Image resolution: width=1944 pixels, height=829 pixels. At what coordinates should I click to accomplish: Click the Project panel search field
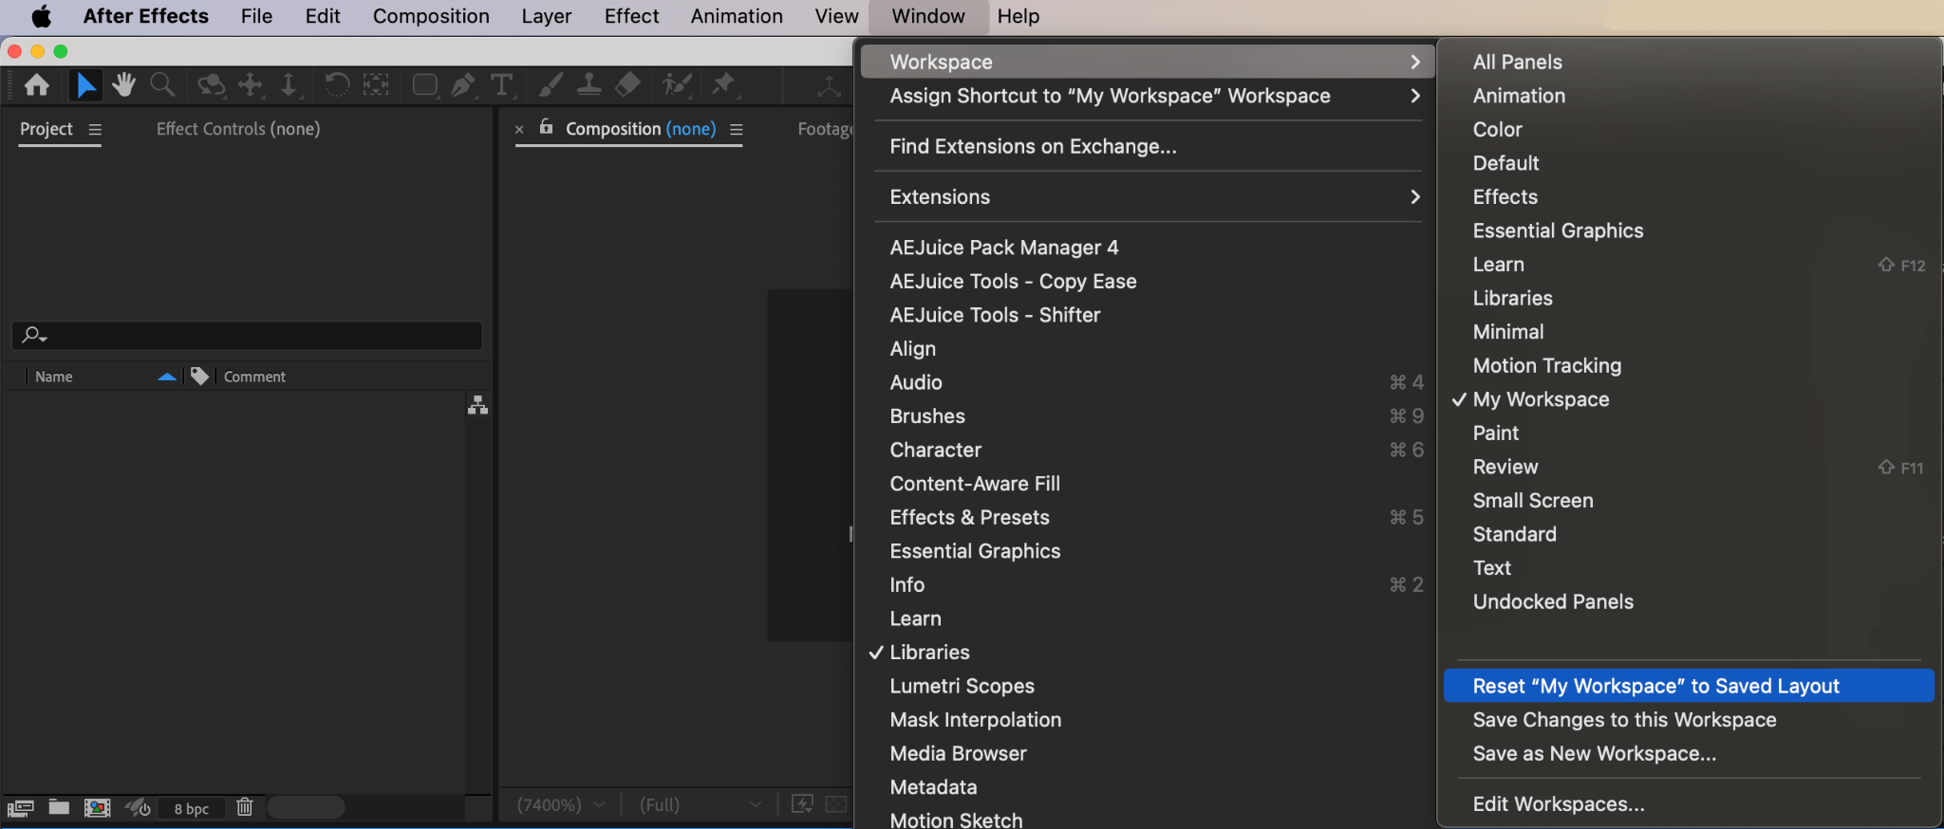[x=247, y=335]
